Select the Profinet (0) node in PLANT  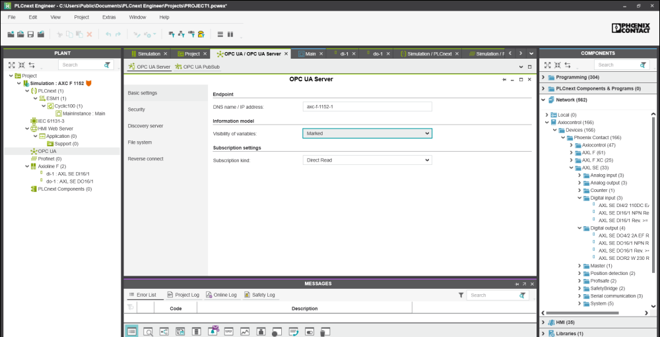point(49,159)
